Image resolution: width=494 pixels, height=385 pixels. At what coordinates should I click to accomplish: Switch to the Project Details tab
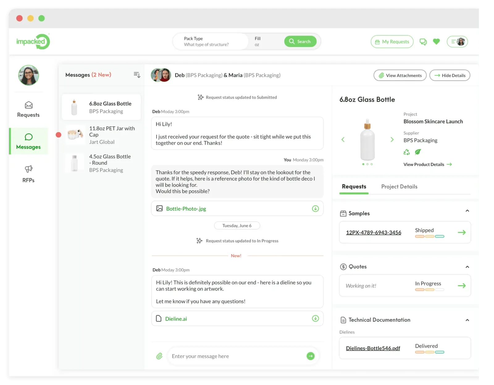click(399, 186)
